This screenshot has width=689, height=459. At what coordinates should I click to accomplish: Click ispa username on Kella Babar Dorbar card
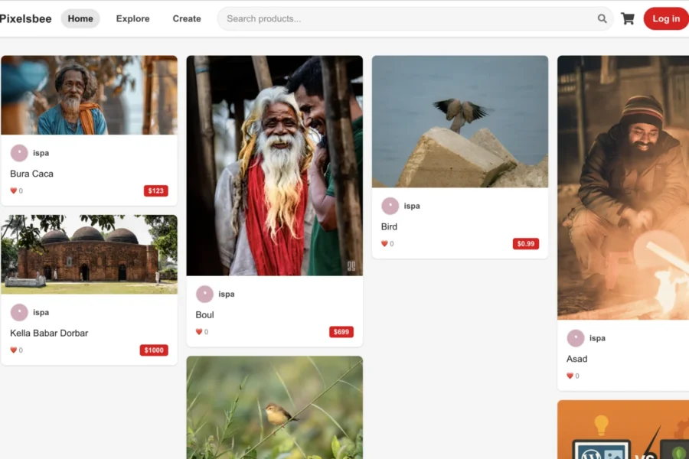tap(41, 312)
